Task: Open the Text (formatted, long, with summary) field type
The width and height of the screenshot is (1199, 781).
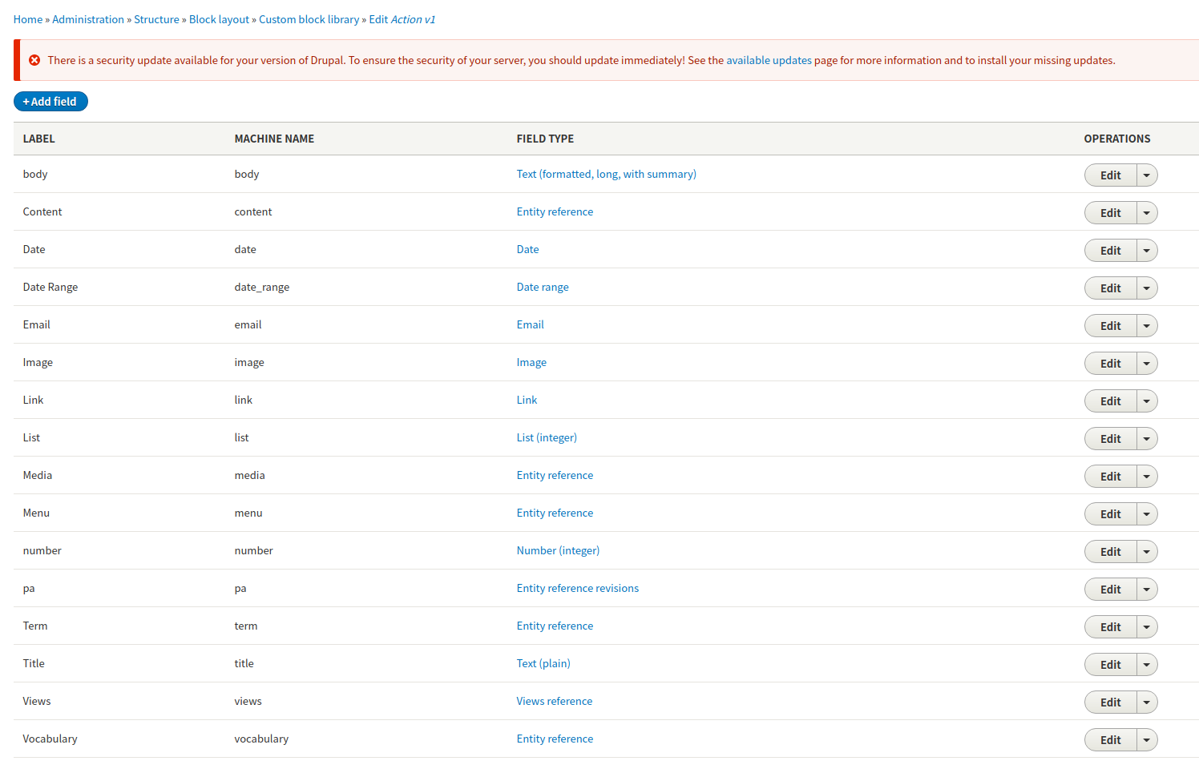Action: [606, 174]
